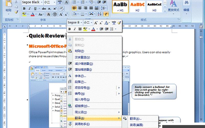Image resolution: width=205 pixels, height=128 pixels.
Task: Click Bold on the mini toolbar
Action: click(69, 29)
